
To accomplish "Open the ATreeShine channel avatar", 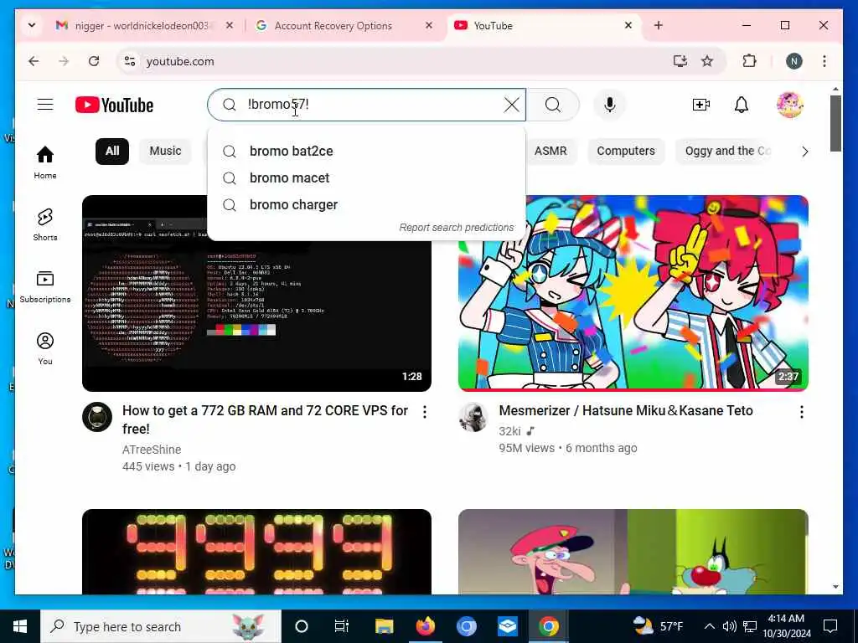I will click(x=97, y=417).
